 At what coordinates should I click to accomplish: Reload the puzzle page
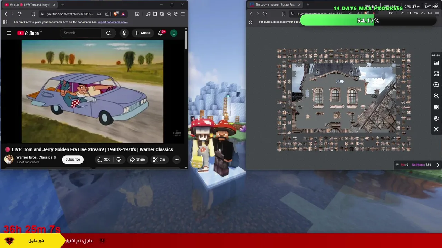[265, 14]
